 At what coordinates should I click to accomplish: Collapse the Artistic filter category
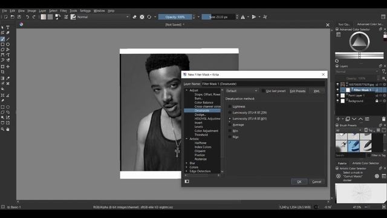[x=187, y=139]
